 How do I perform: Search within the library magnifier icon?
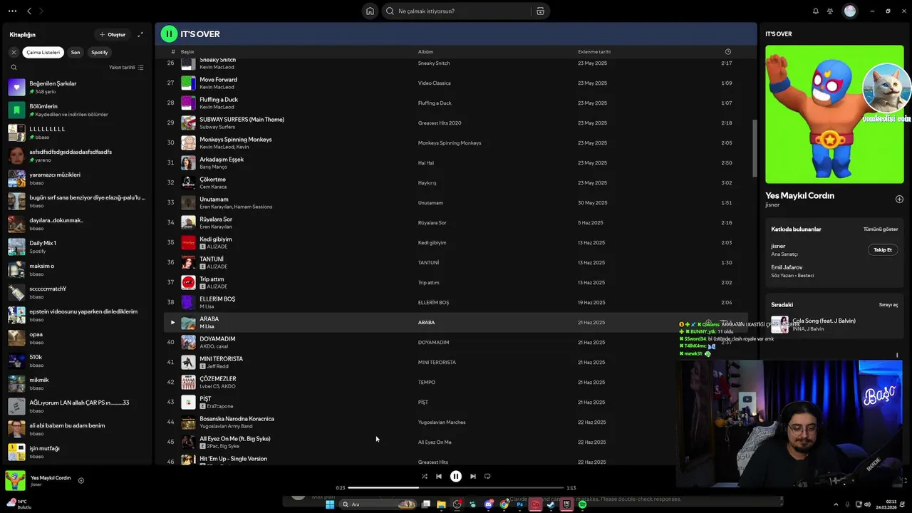point(14,68)
